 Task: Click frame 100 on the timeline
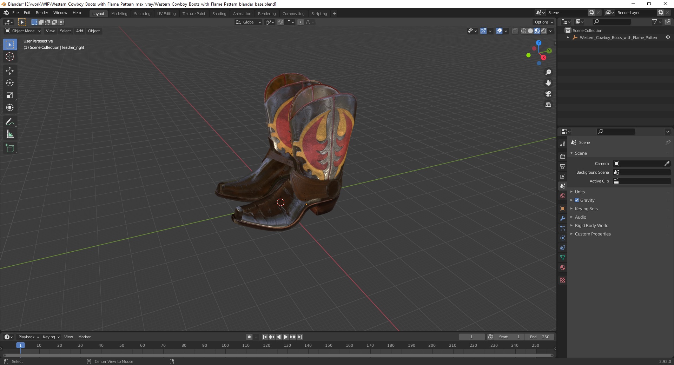(225, 345)
